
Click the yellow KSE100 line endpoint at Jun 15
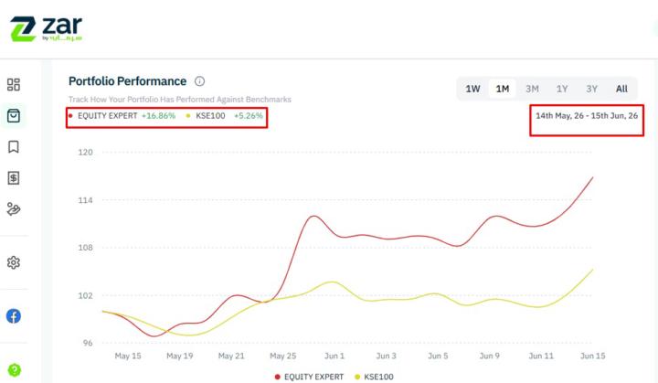(592, 270)
